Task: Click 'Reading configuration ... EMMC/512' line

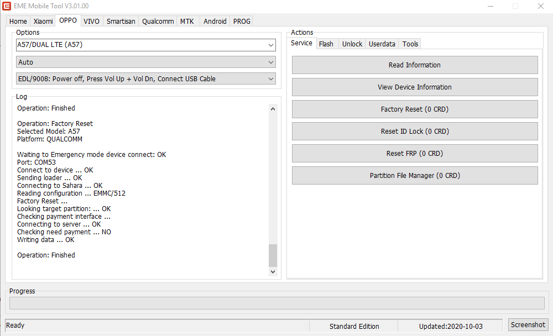Action: [x=71, y=193]
